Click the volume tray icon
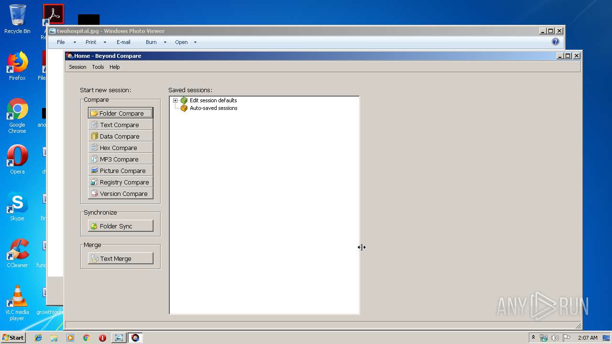This screenshot has height=344, width=612. [x=555, y=338]
